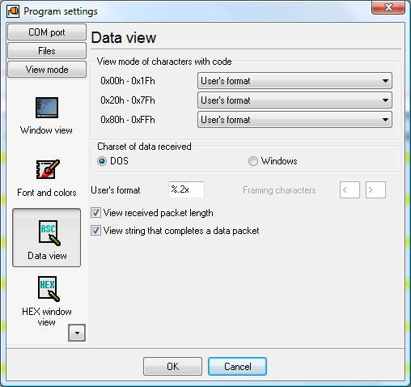Confirm settings with the OK button

tap(172, 366)
